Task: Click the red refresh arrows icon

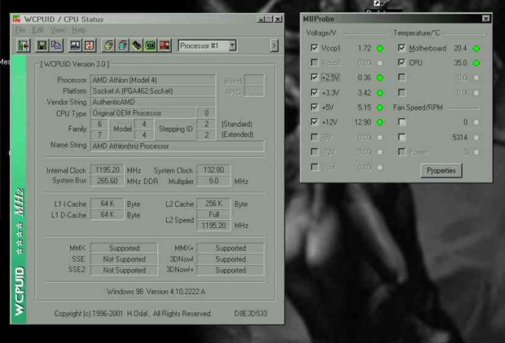Action: tap(90, 46)
